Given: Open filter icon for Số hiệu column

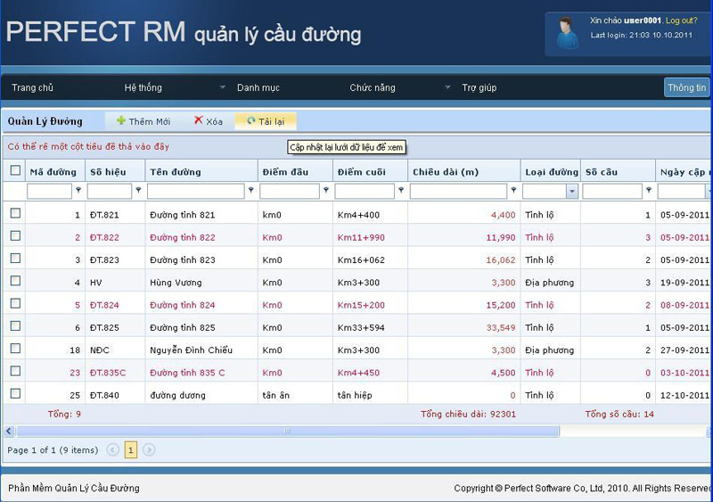Looking at the screenshot, I should (138, 190).
